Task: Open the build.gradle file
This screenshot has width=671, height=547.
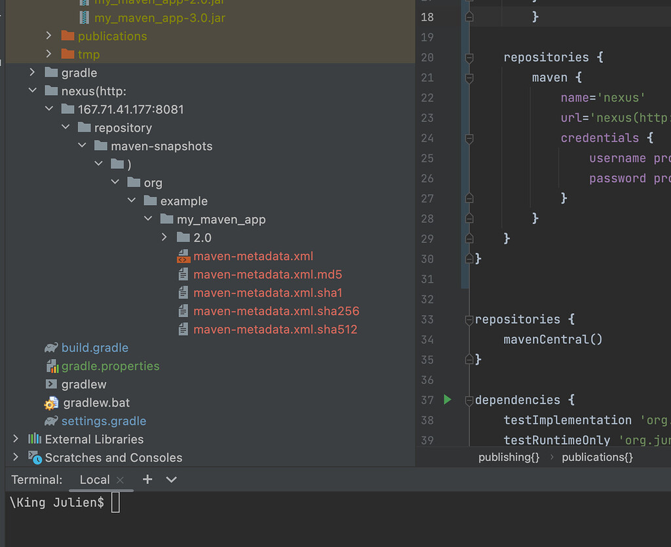Action: pyautogui.click(x=94, y=348)
